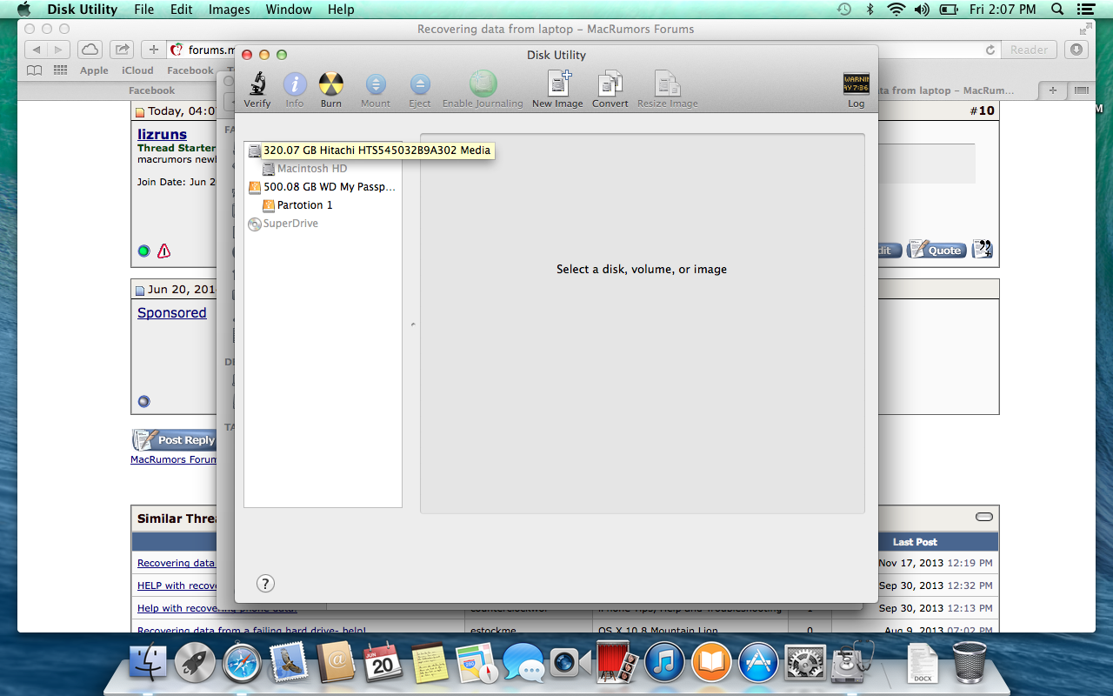The height and width of the screenshot is (696, 1113).
Task: Click Safari reload page icon
Action: tap(990, 50)
